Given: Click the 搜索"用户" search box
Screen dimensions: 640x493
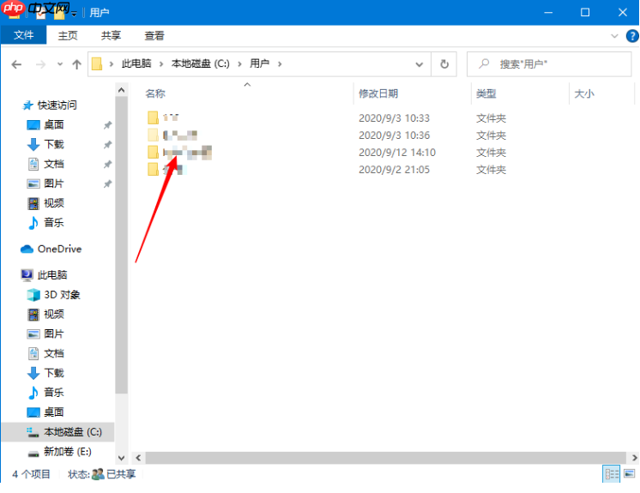Looking at the screenshot, I should 549,64.
